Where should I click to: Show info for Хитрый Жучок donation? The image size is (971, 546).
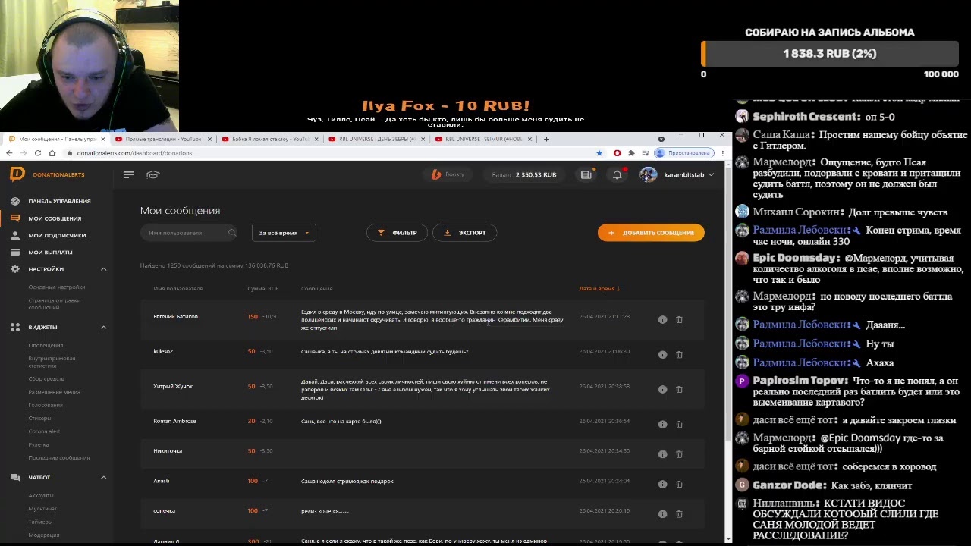[x=662, y=389]
